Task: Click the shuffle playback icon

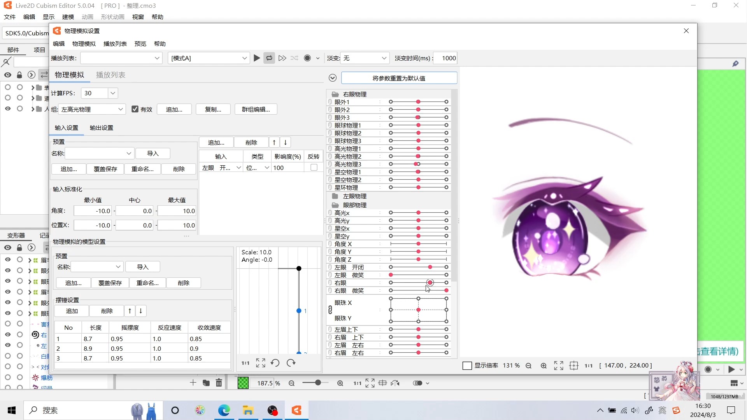Action: click(x=295, y=58)
